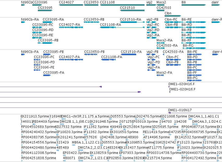Open the CG34027 gene feature
222x162 pixels.
71,5
